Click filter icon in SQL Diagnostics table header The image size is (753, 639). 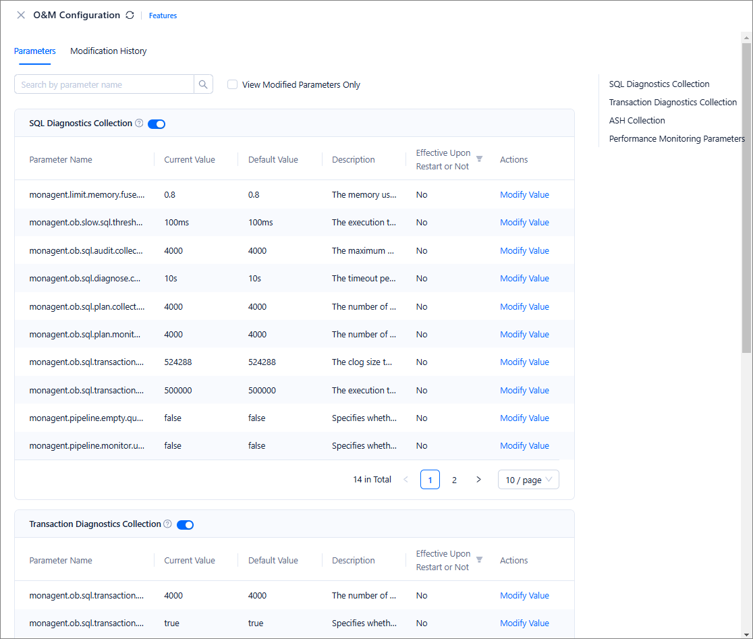coord(479,159)
